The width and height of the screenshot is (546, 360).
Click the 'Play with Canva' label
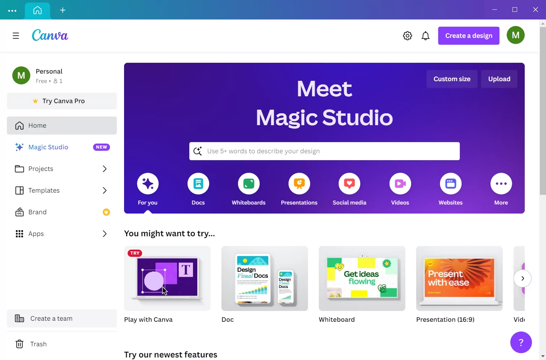point(148,320)
